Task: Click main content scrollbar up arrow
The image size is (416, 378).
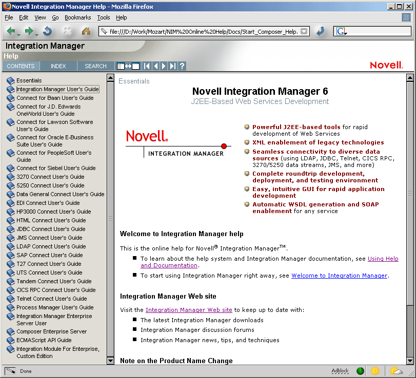Action: click(410, 78)
